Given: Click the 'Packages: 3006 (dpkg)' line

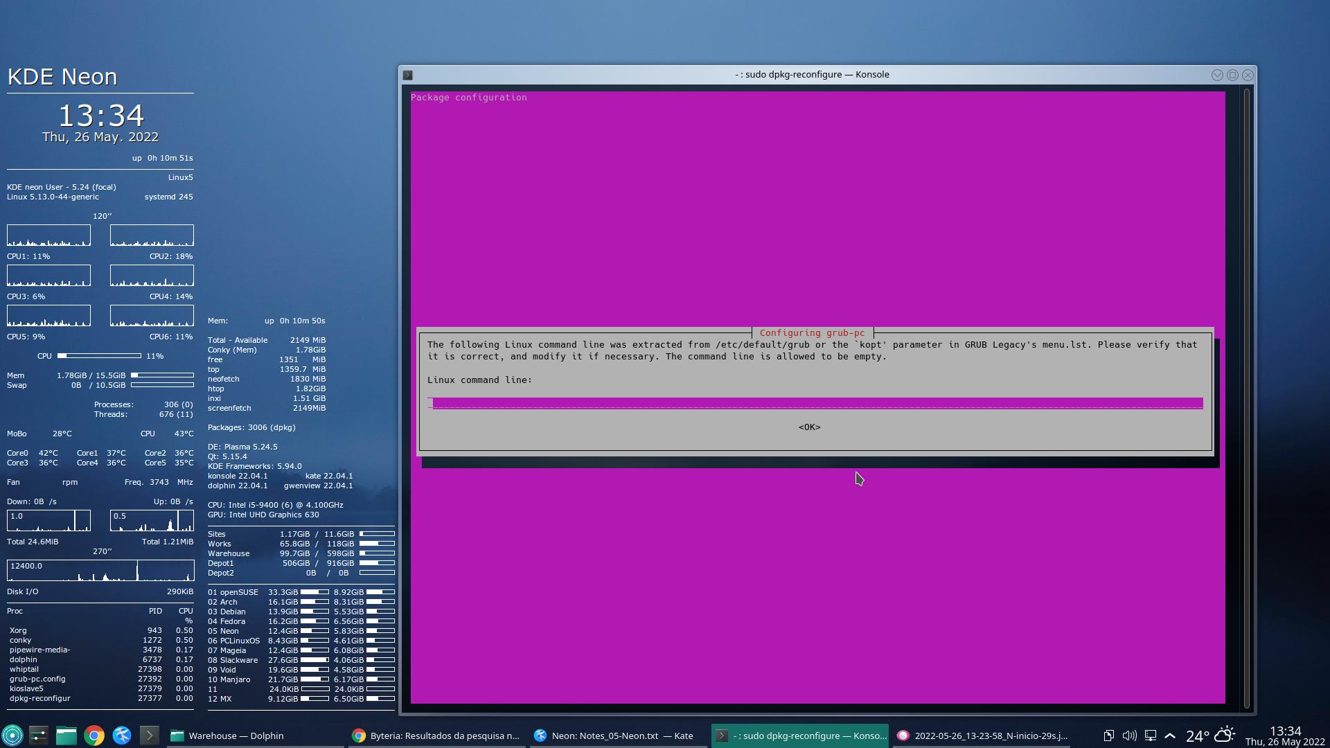Looking at the screenshot, I should point(251,427).
